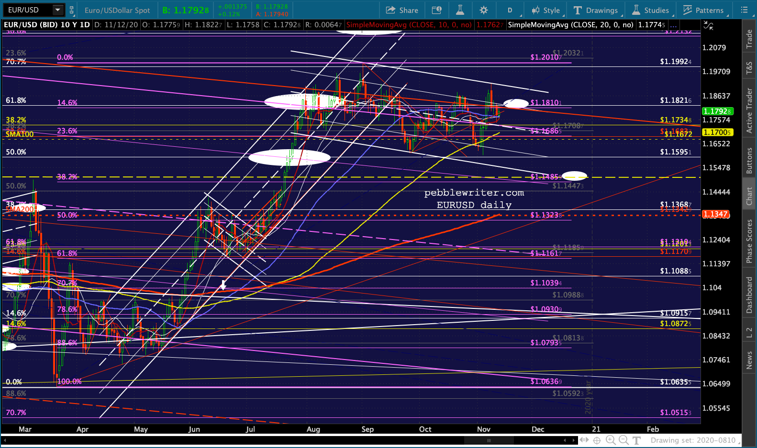This screenshot has height=448, width=757.
Task: Switch to the T&S side tab
Action: coord(749,68)
